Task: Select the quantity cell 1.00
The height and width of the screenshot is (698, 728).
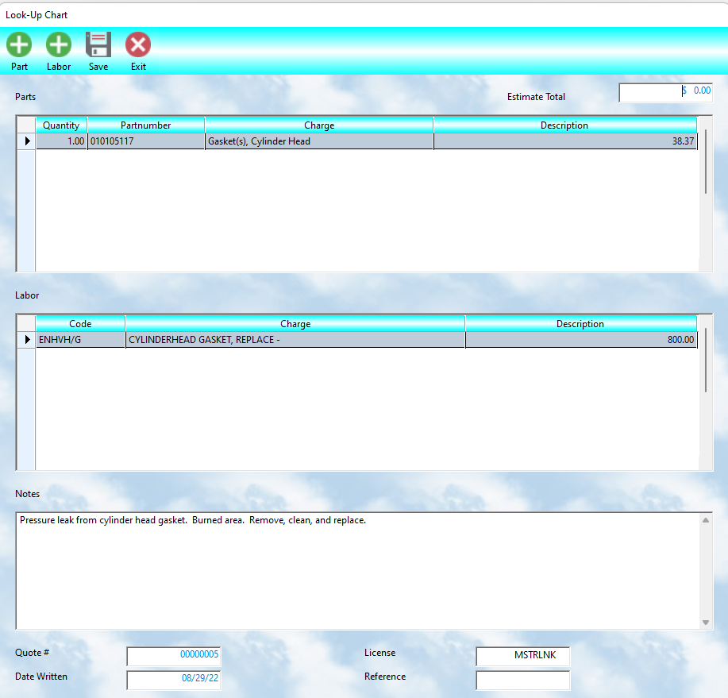Action: [62, 141]
